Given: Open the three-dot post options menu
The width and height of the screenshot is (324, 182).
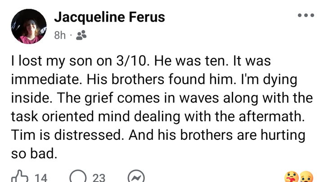Looking at the screenshot, I should pos(306,15).
